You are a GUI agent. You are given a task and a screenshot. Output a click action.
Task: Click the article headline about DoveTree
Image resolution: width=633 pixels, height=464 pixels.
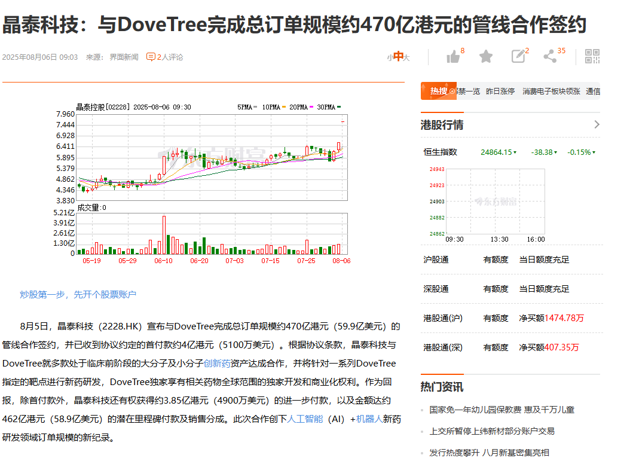[294, 25]
